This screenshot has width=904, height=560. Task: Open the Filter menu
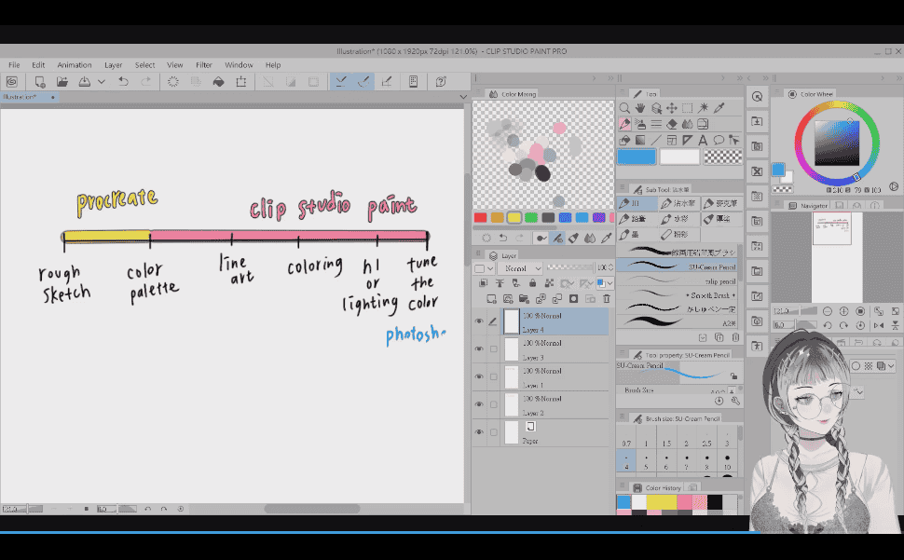coord(203,65)
